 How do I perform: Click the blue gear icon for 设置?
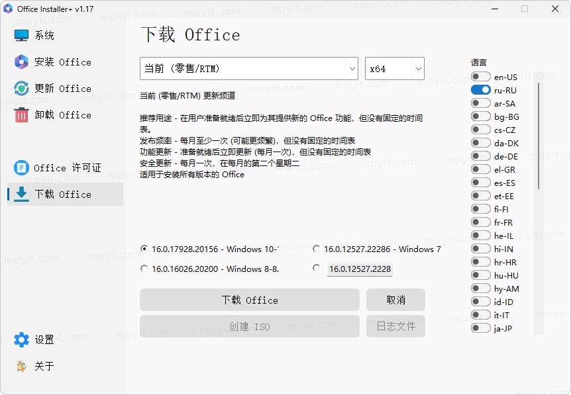coord(21,339)
